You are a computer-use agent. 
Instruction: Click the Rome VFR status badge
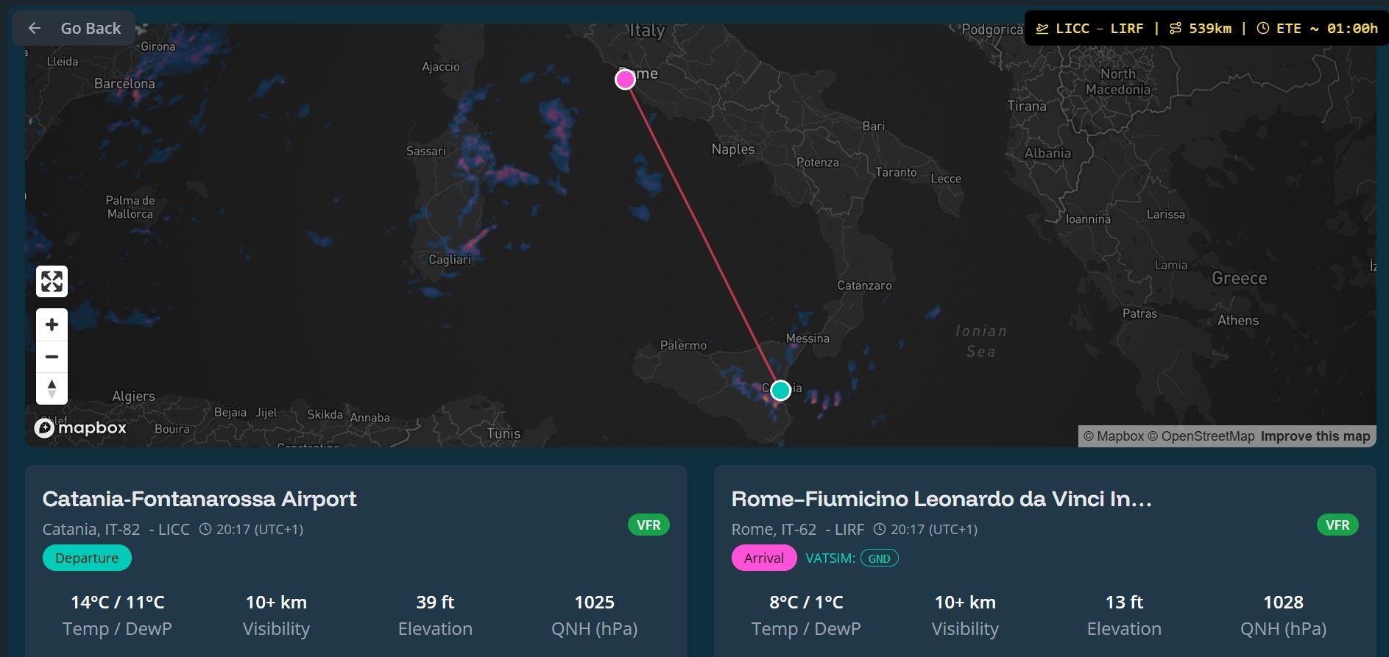(x=1337, y=525)
